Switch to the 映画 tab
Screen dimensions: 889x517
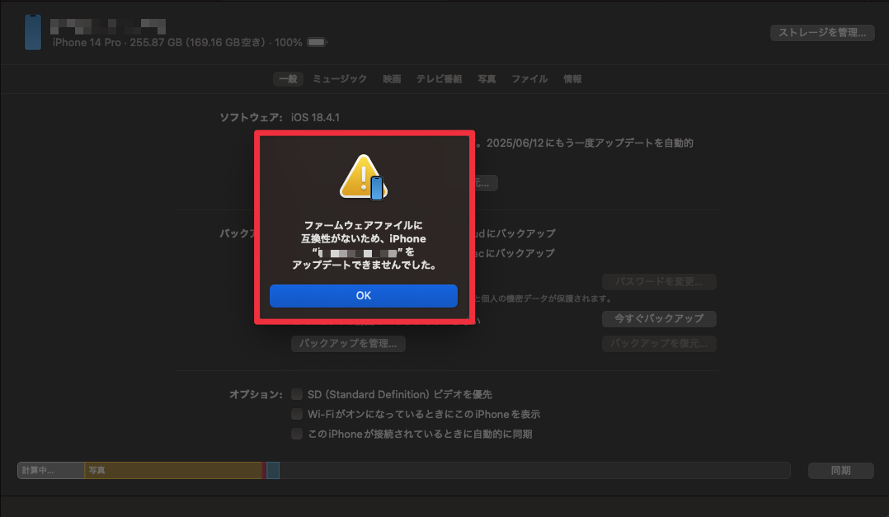[x=392, y=79]
